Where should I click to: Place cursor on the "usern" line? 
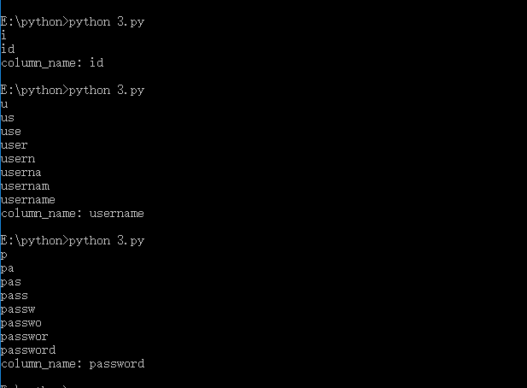coord(18,158)
